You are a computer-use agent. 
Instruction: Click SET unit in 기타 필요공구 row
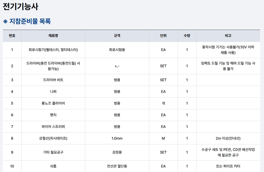point(163,152)
